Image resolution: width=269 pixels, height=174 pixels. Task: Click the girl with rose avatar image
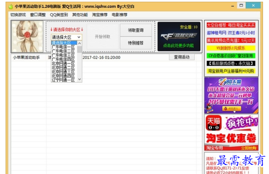[x=27, y=36]
